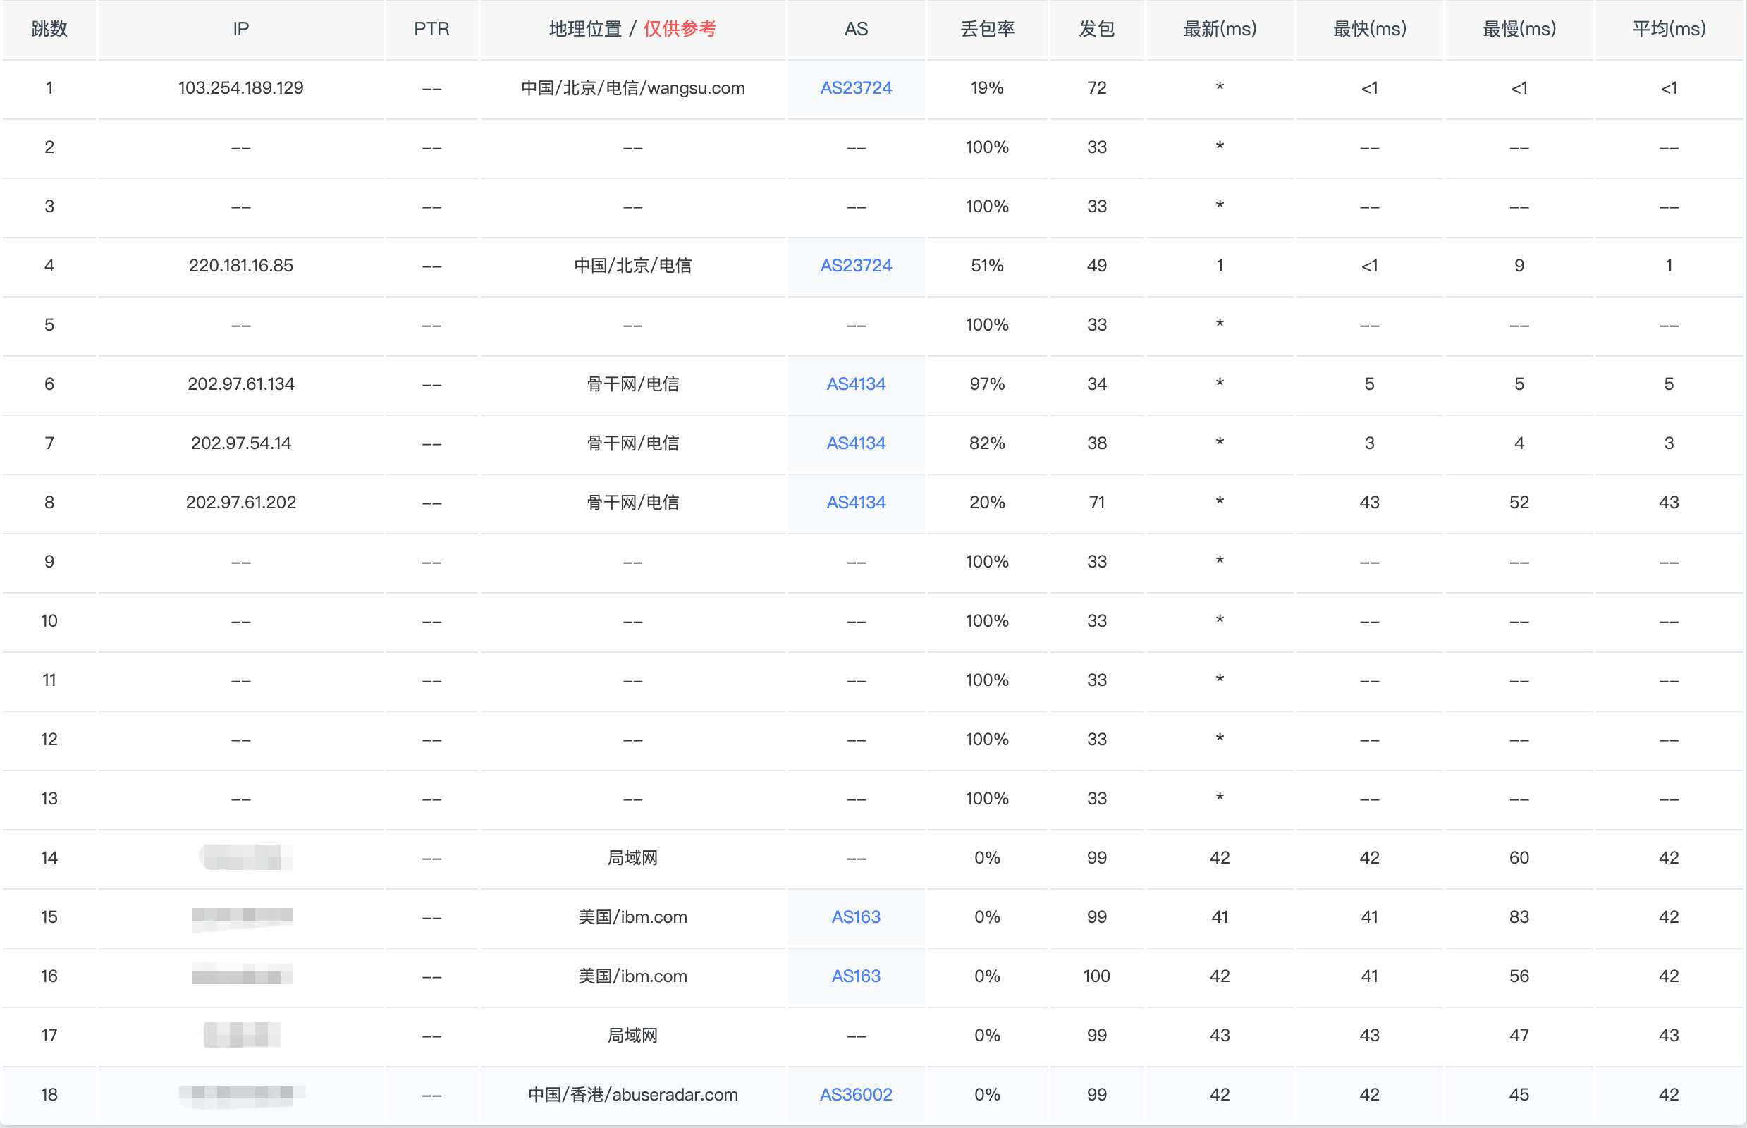Click the 最慢(ms) column header
The image size is (1747, 1128).
coord(1519,30)
